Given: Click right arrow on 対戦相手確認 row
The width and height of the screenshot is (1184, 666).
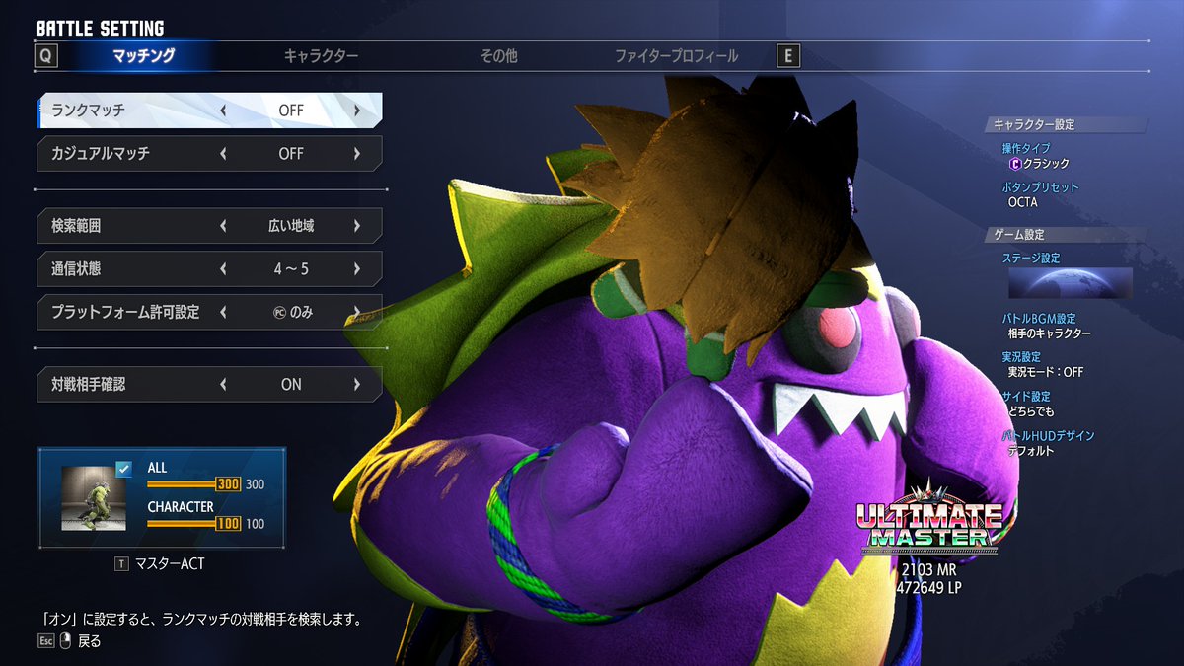Looking at the screenshot, I should [x=357, y=384].
